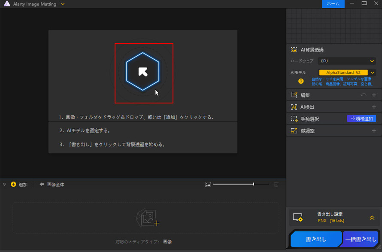Open the ハードウェア CPU dropdown
This screenshot has width=382, height=252.
pos(346,61)
